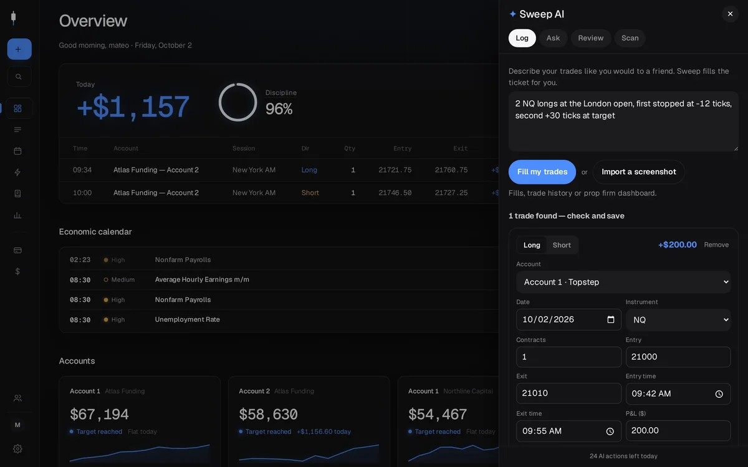Screen dimensions: 748x467
Task: Click the Account column header
Action: point(126,148)
